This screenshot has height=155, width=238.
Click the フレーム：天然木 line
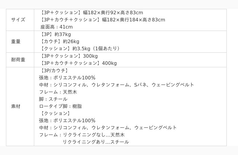coord(58,92)
